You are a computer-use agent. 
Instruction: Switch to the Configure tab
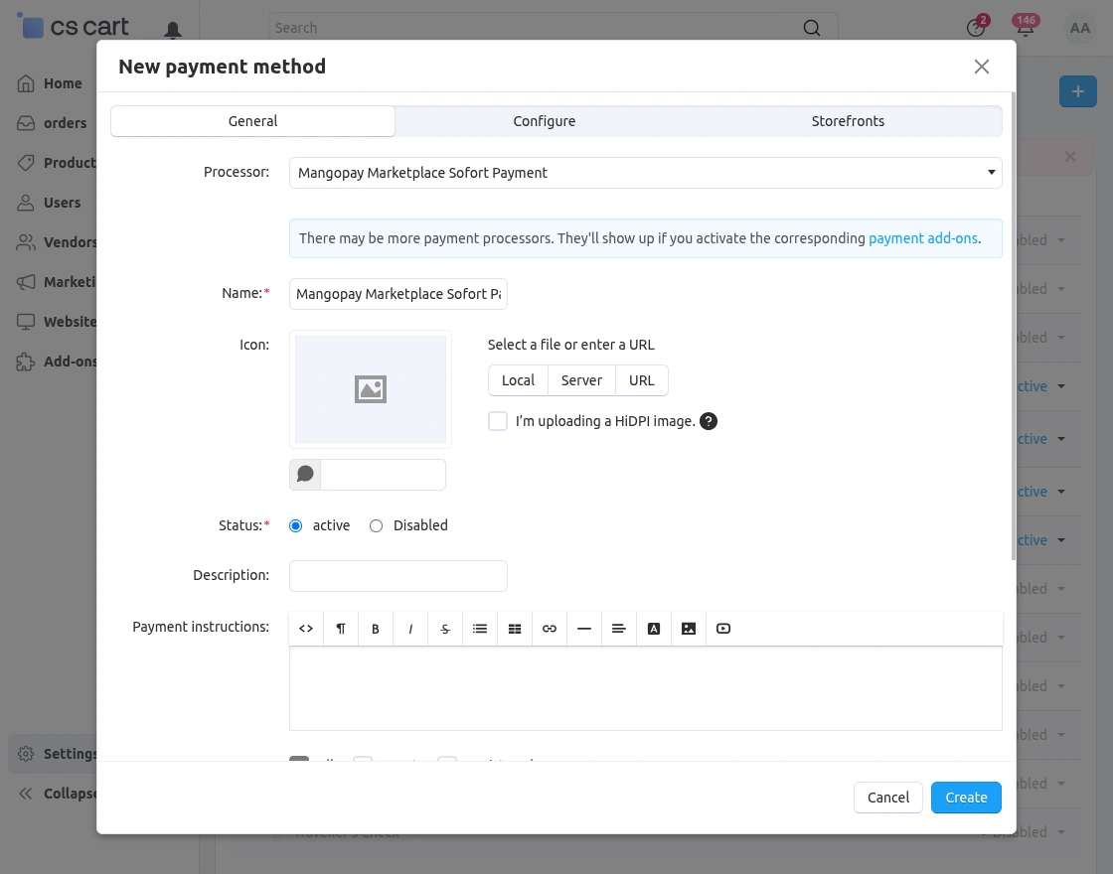click(x=545, y=121)
